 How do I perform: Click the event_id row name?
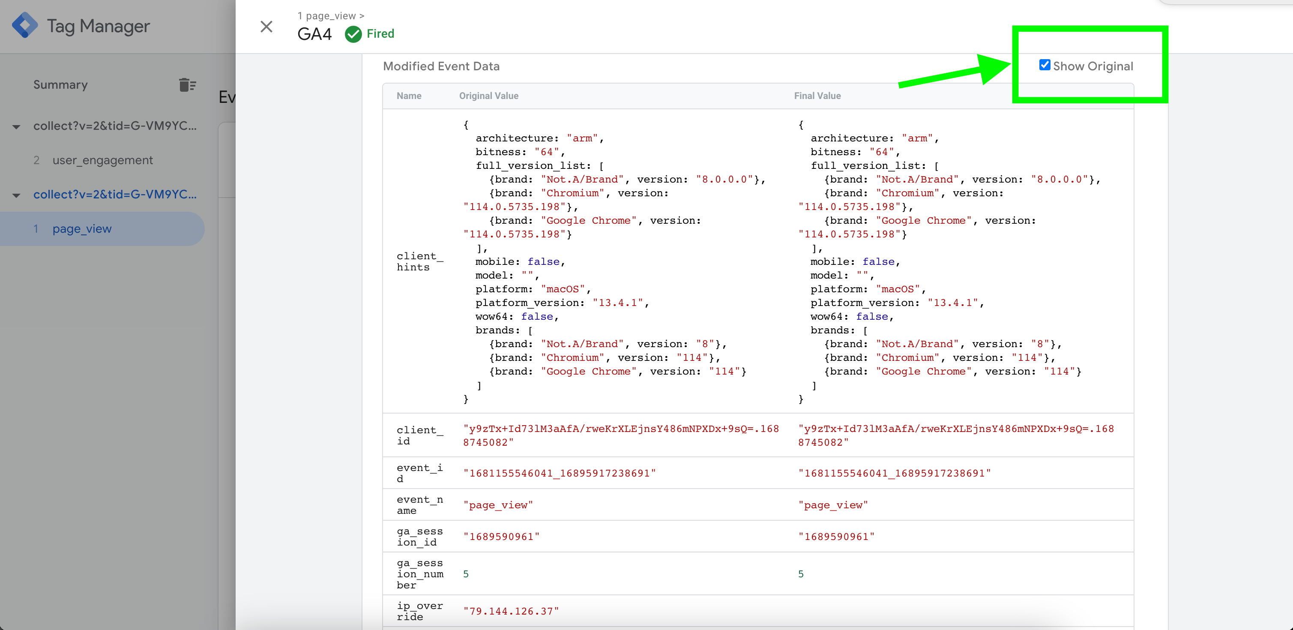(419, 473)
